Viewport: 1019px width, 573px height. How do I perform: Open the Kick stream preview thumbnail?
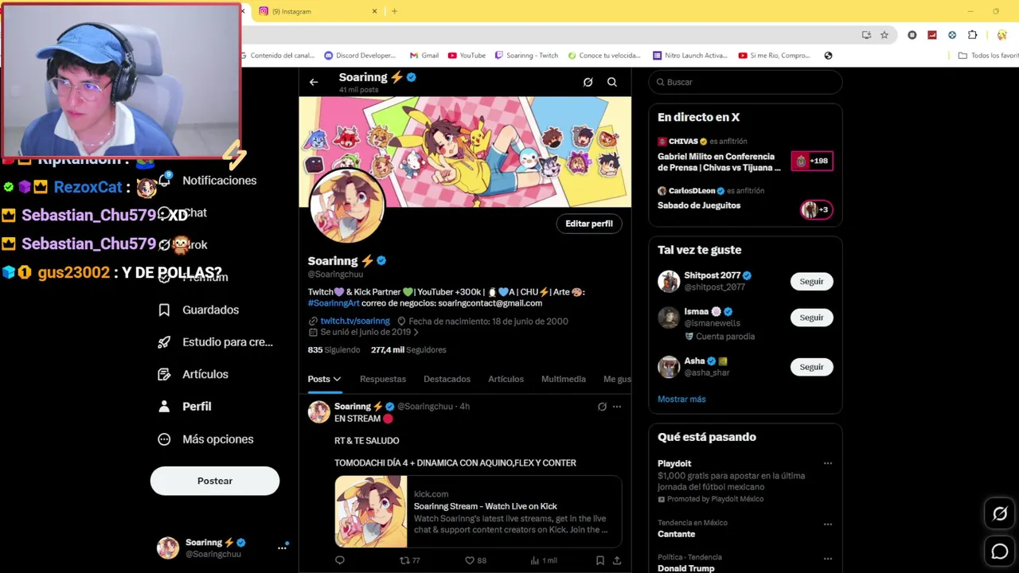(x=371, y=512)
